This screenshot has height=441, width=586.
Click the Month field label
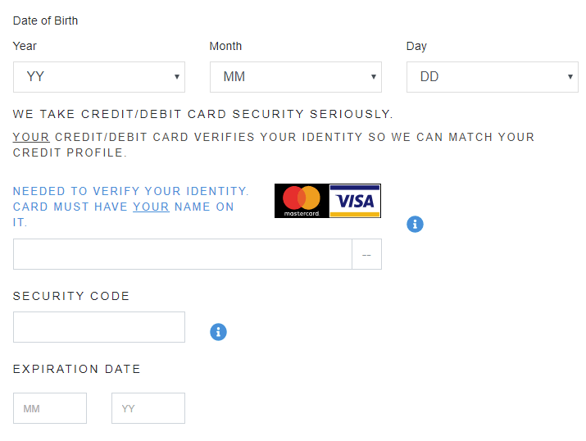tap(225, 46)
